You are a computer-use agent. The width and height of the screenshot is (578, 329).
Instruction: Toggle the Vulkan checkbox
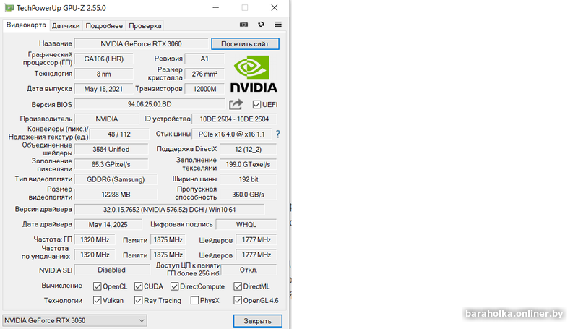[x=98, y=301]
